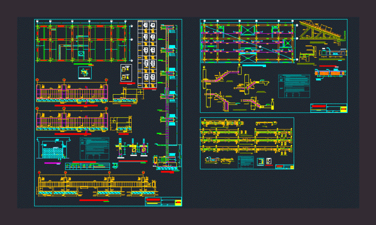Select the notes box on the left sheet

94,148
